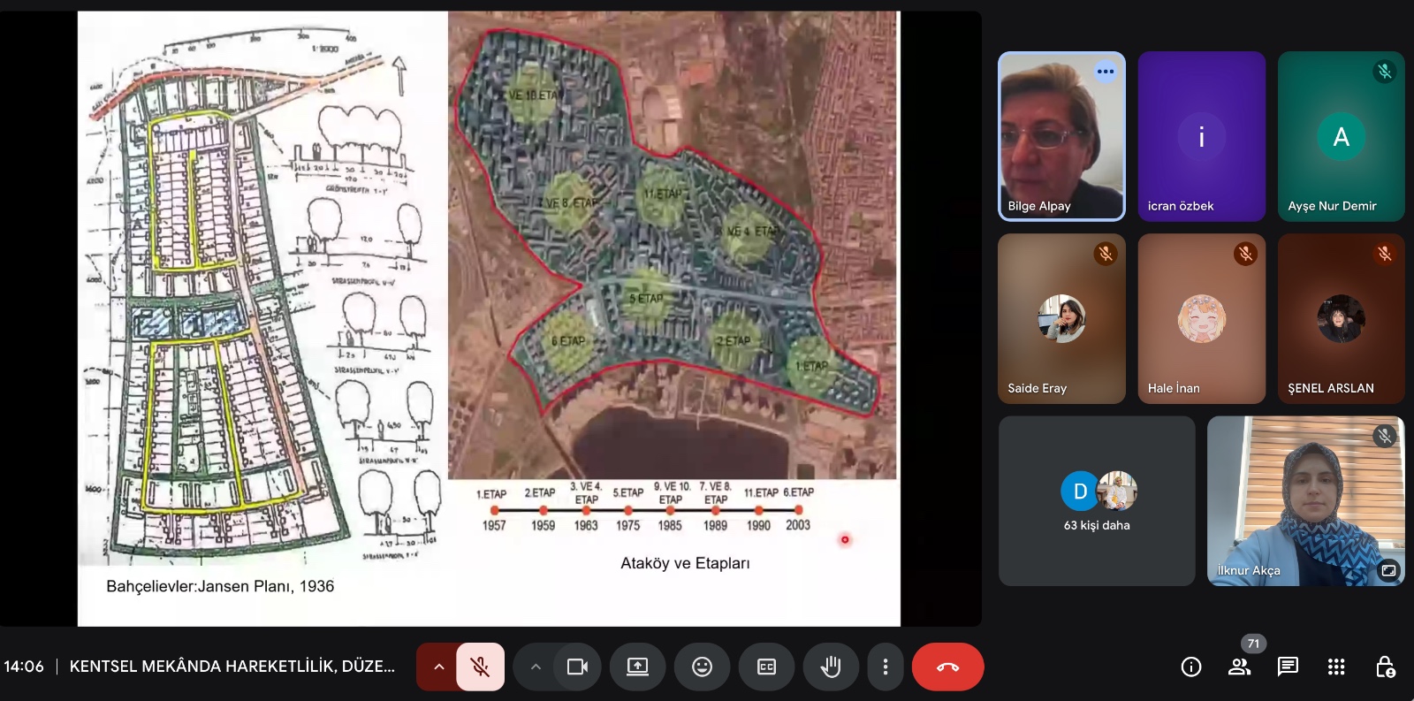Open the activities grid icon
1414x701 pixels.
point(1336,667)
